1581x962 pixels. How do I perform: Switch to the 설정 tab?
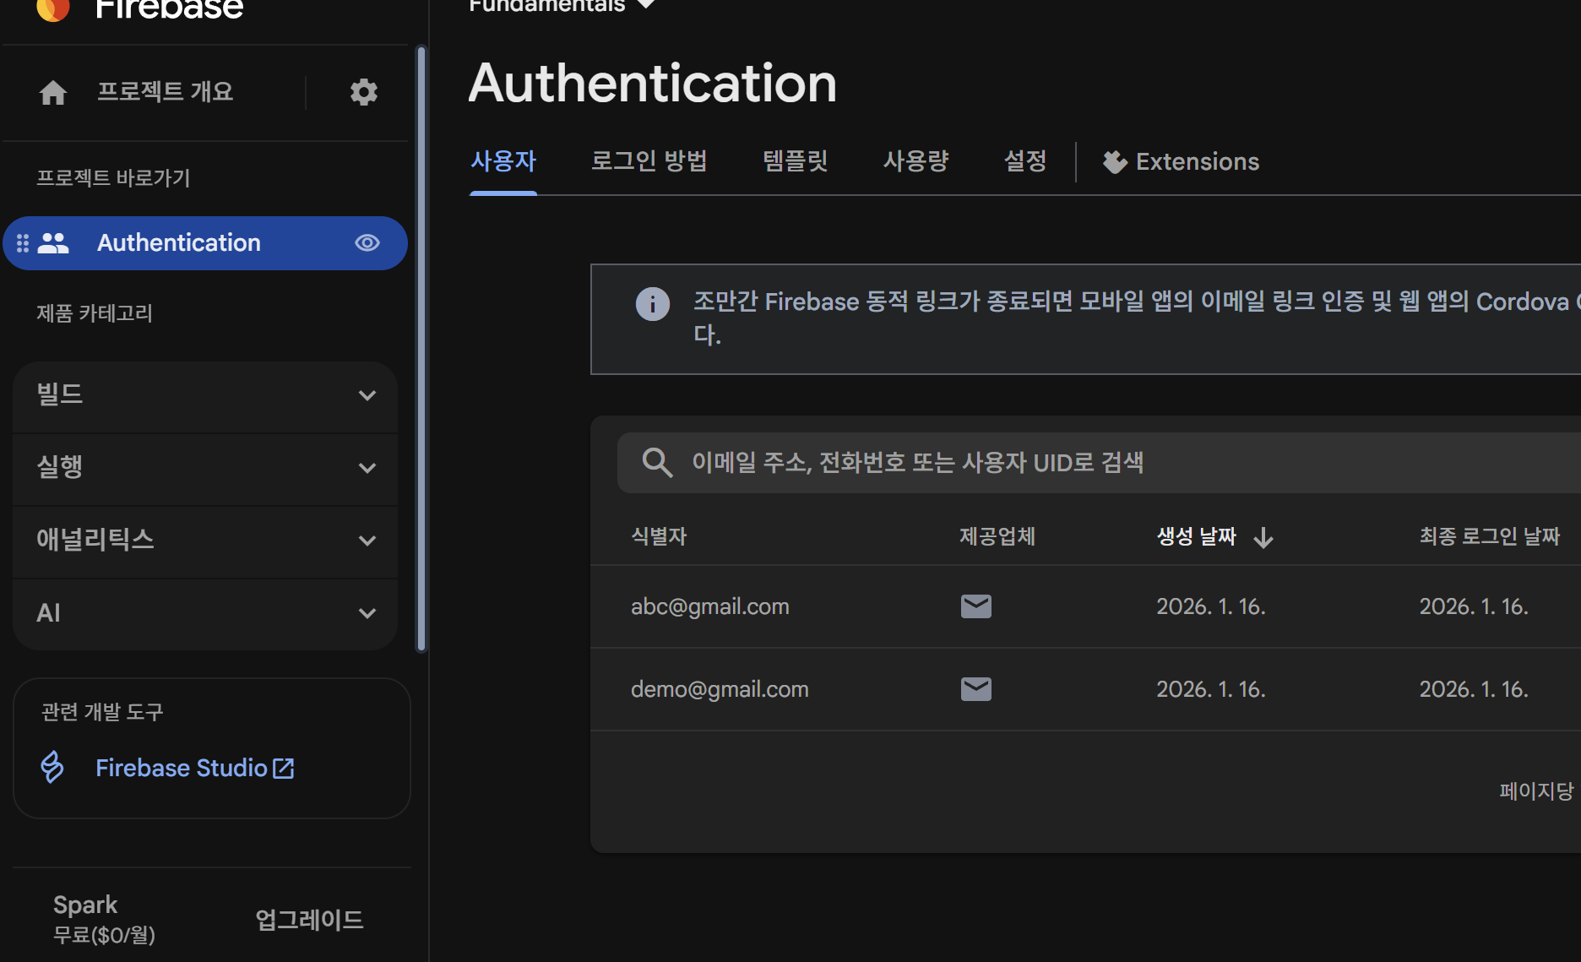[x=1024, y=161]
